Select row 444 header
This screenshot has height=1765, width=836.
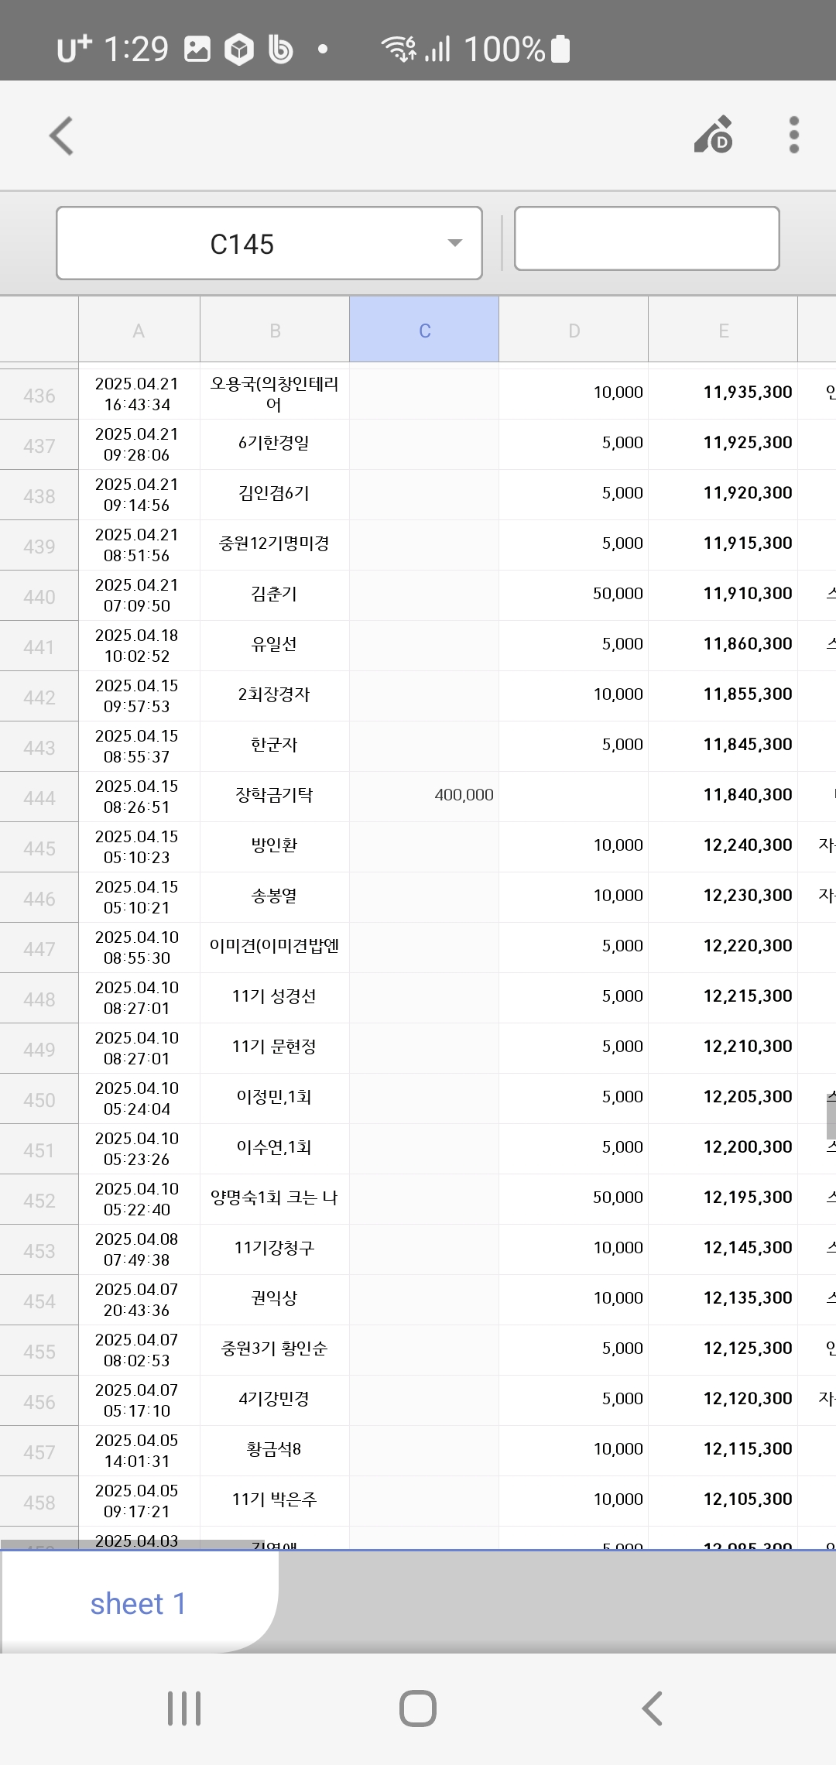(x=39, y=798)
